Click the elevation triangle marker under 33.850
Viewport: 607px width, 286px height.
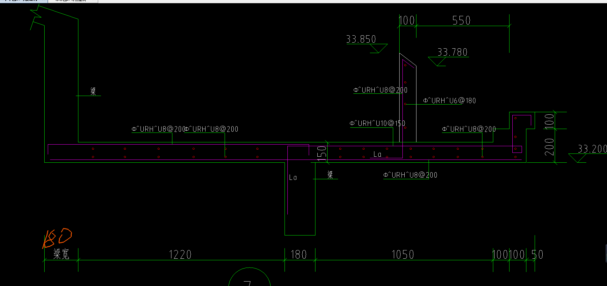point(379,49)
